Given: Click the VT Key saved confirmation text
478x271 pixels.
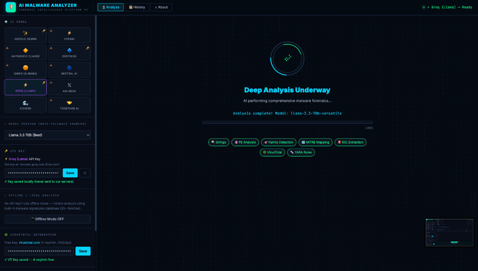Looking at the screenshot, I should tap(29, 260).
